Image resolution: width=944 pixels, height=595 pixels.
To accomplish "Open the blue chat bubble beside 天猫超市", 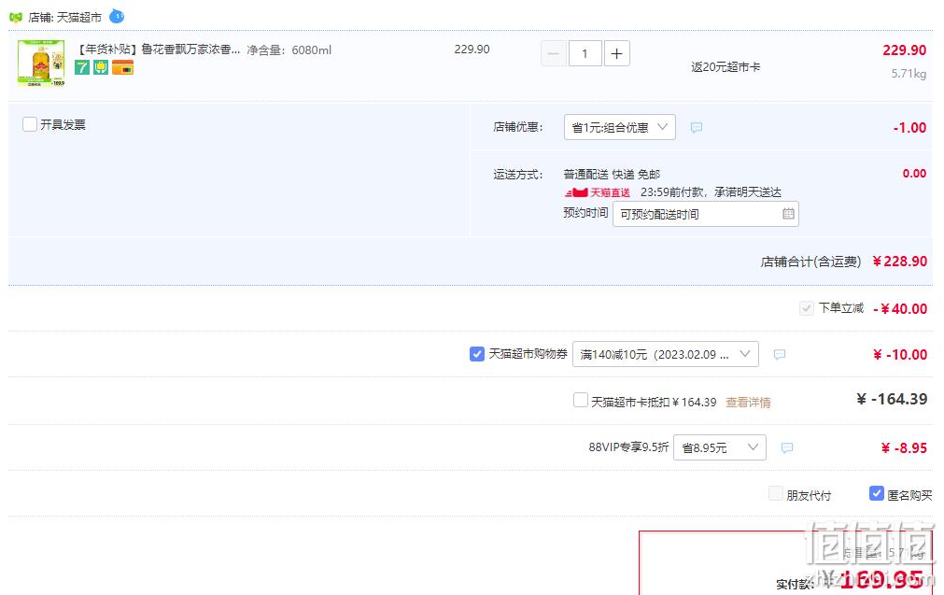I will (x=117, y=16).
